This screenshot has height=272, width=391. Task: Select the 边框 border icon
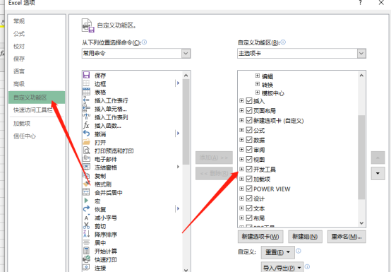coord(86,83)
